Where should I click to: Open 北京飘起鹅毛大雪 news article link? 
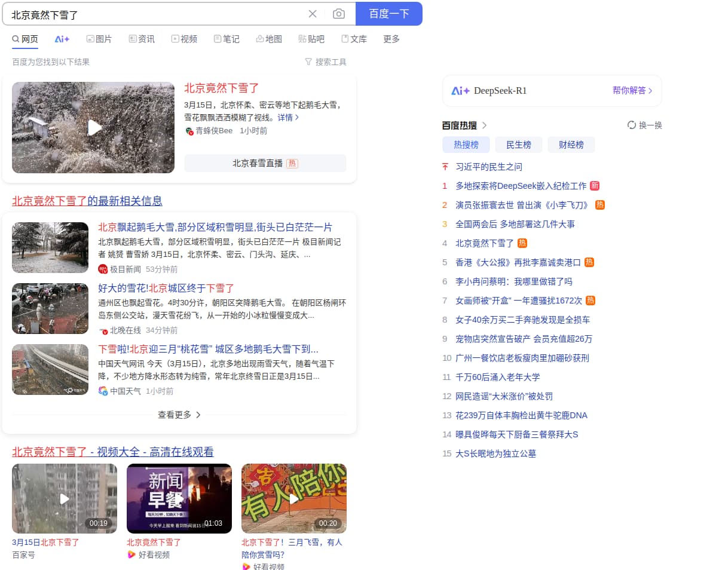pyautogui.click(x=215, y=227)
